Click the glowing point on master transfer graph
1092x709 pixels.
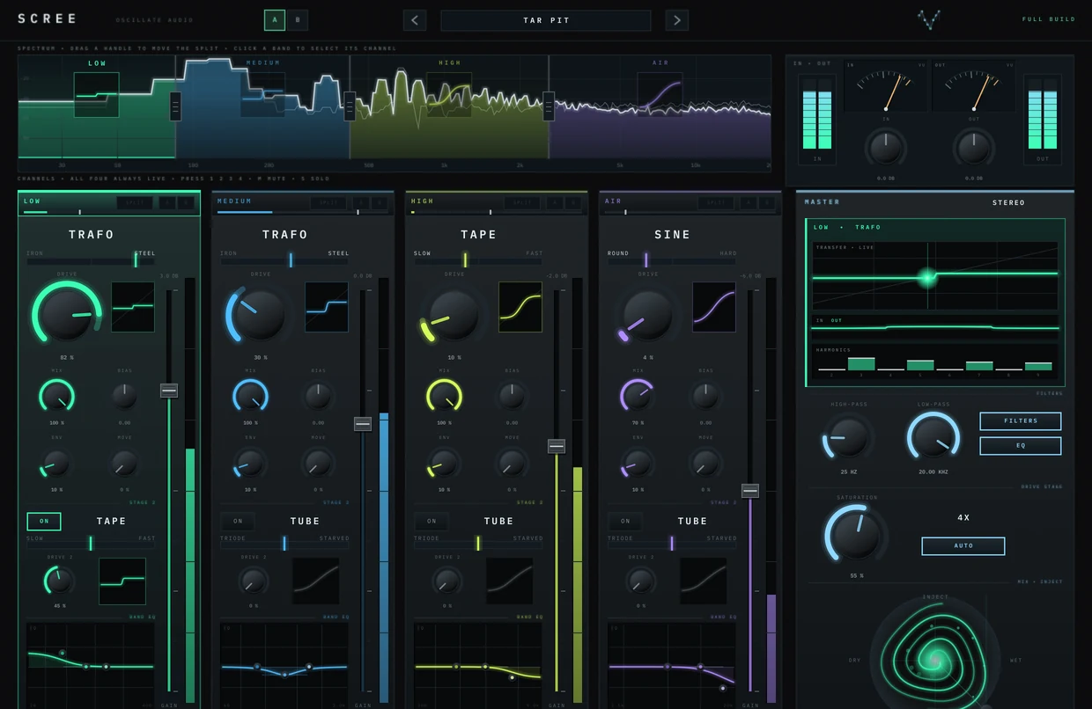point(927,277)
